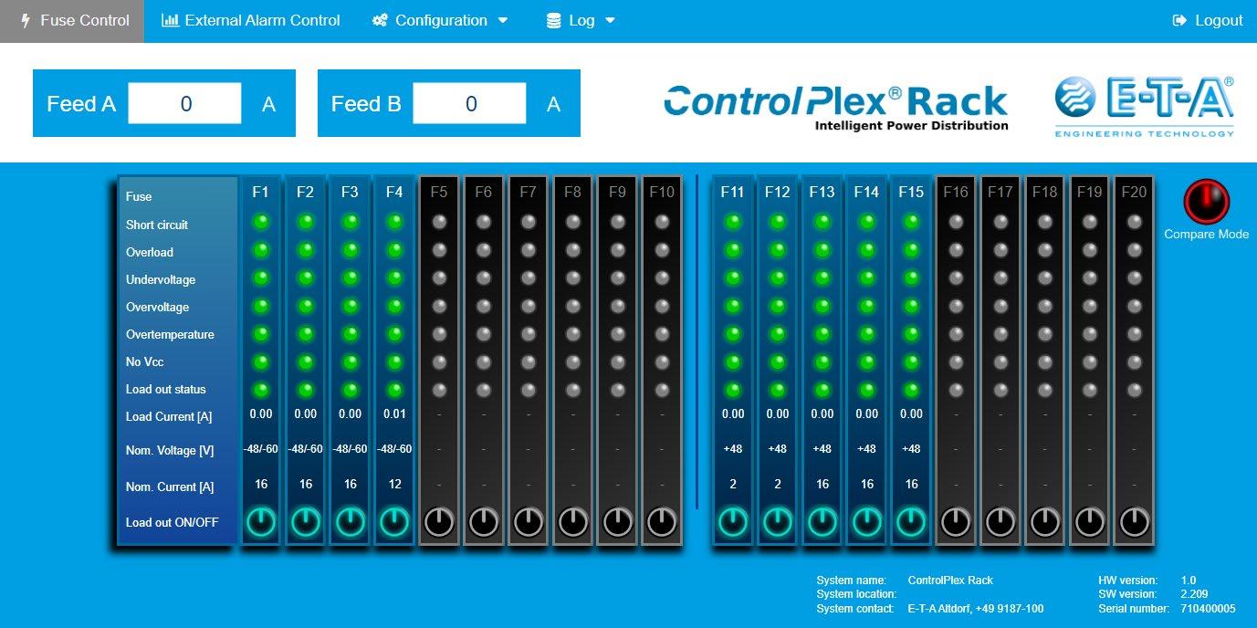Click inactive F7 power button
Image resolution: width=1257 pixels, height=628 pixels.
click(529, 521)
